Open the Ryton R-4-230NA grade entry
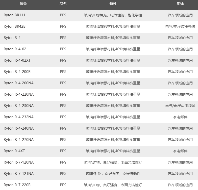 coord(18,106)
